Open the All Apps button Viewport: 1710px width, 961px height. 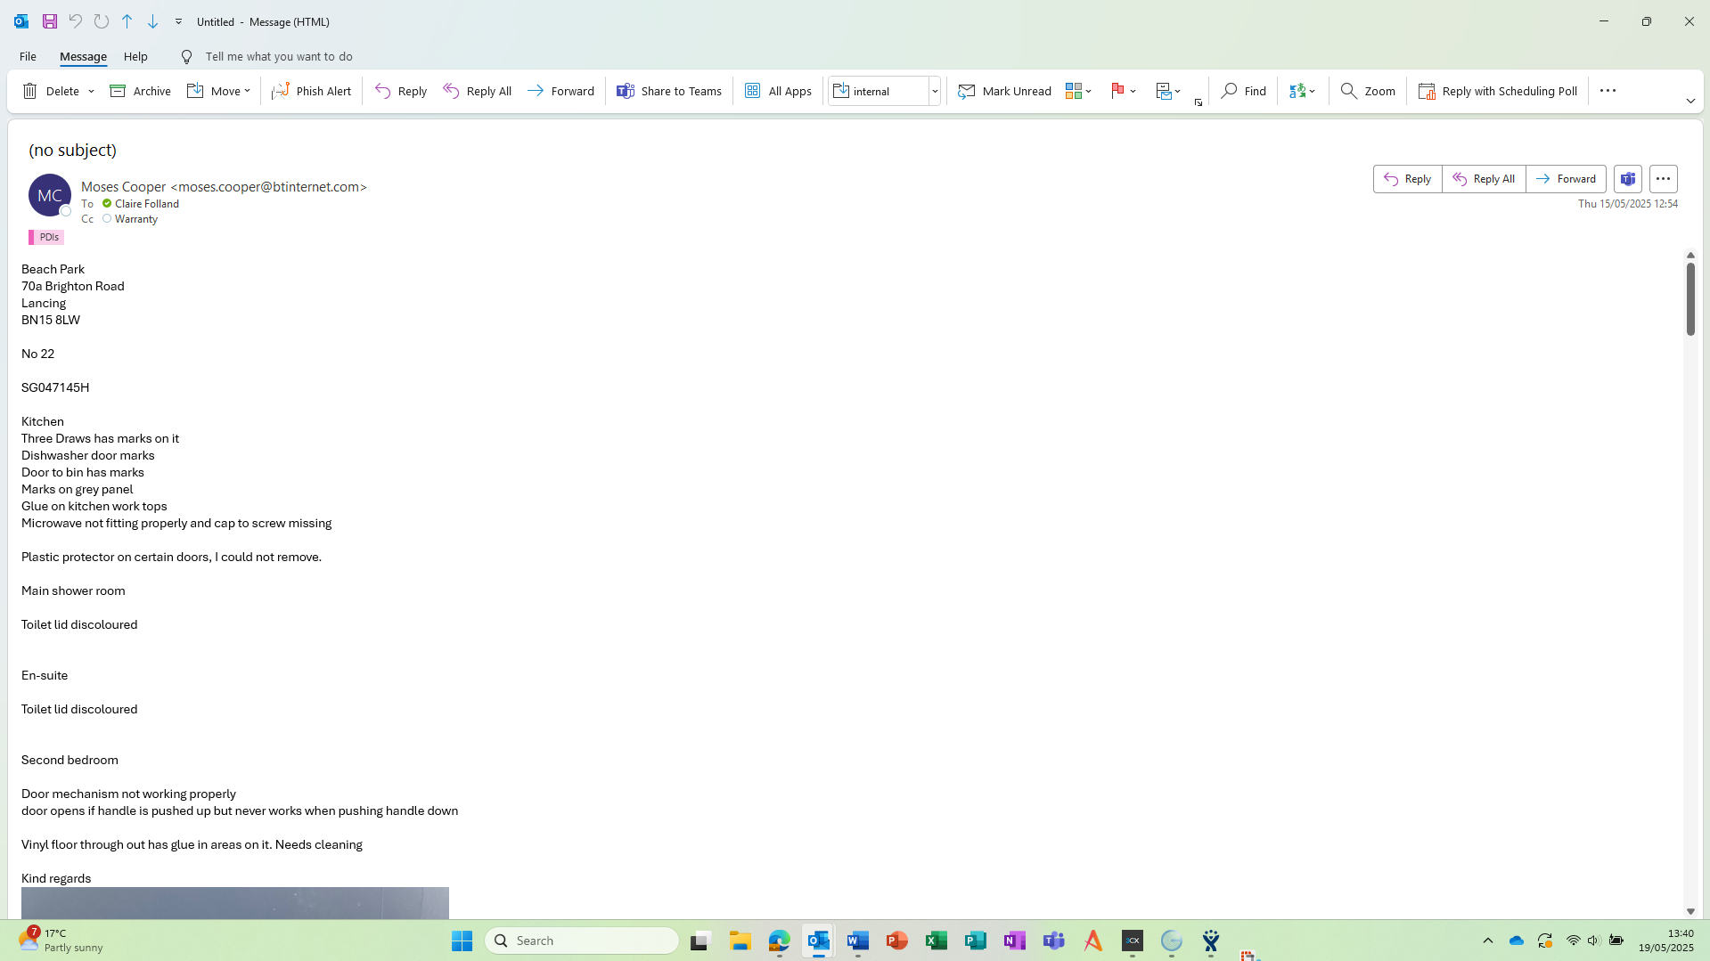pyautogui.click(x=778, y=91)
